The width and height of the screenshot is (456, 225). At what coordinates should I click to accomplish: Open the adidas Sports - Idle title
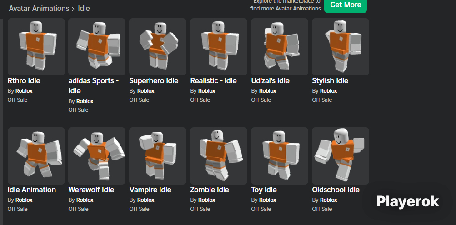[94, 85]
